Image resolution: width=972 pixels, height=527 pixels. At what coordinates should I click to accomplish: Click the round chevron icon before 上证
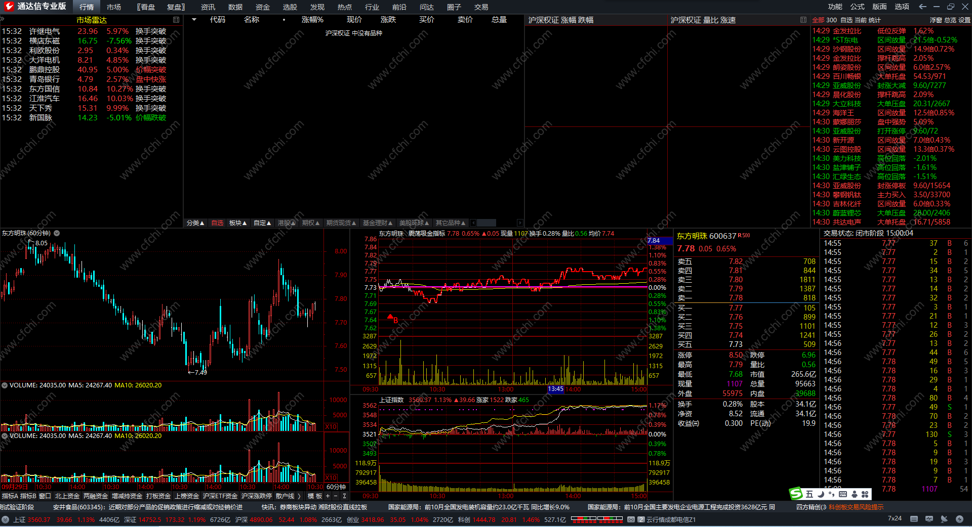click(x=5, y=519)
